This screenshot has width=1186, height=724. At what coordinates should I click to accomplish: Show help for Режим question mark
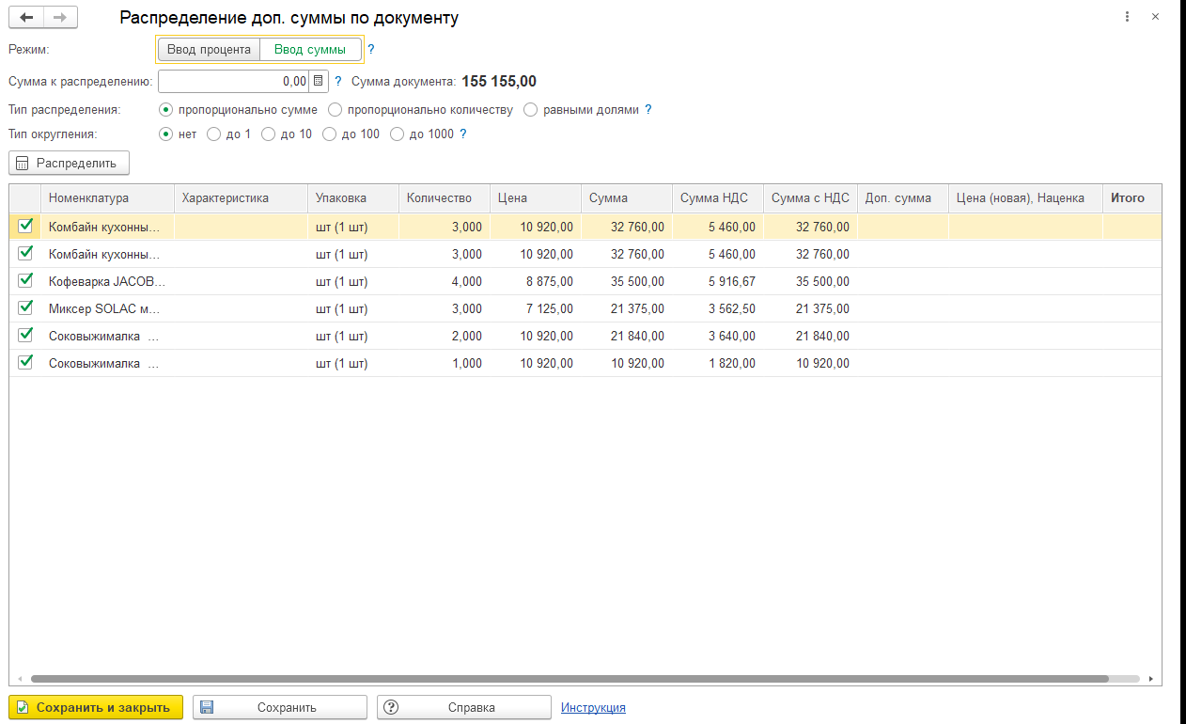(x=371, y=50)
